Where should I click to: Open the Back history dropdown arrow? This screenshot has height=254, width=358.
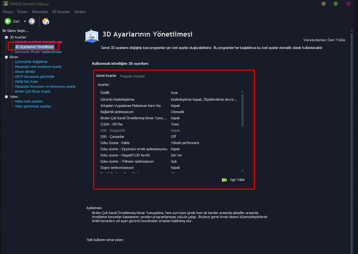[x=25, y=21]
